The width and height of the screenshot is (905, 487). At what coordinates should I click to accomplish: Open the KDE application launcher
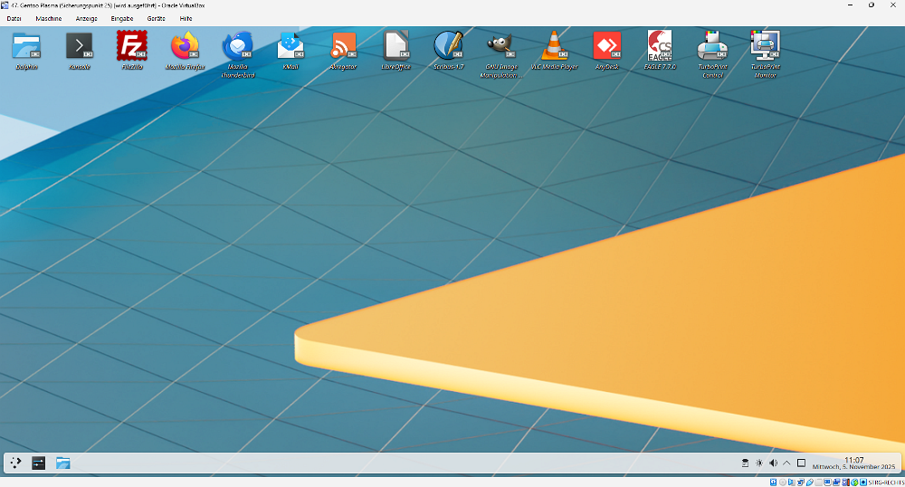15,463
